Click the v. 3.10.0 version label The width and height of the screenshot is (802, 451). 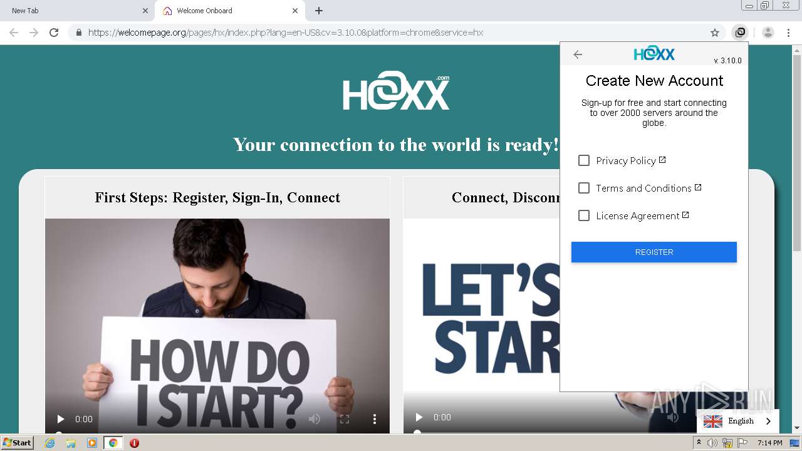pos(727,61)
